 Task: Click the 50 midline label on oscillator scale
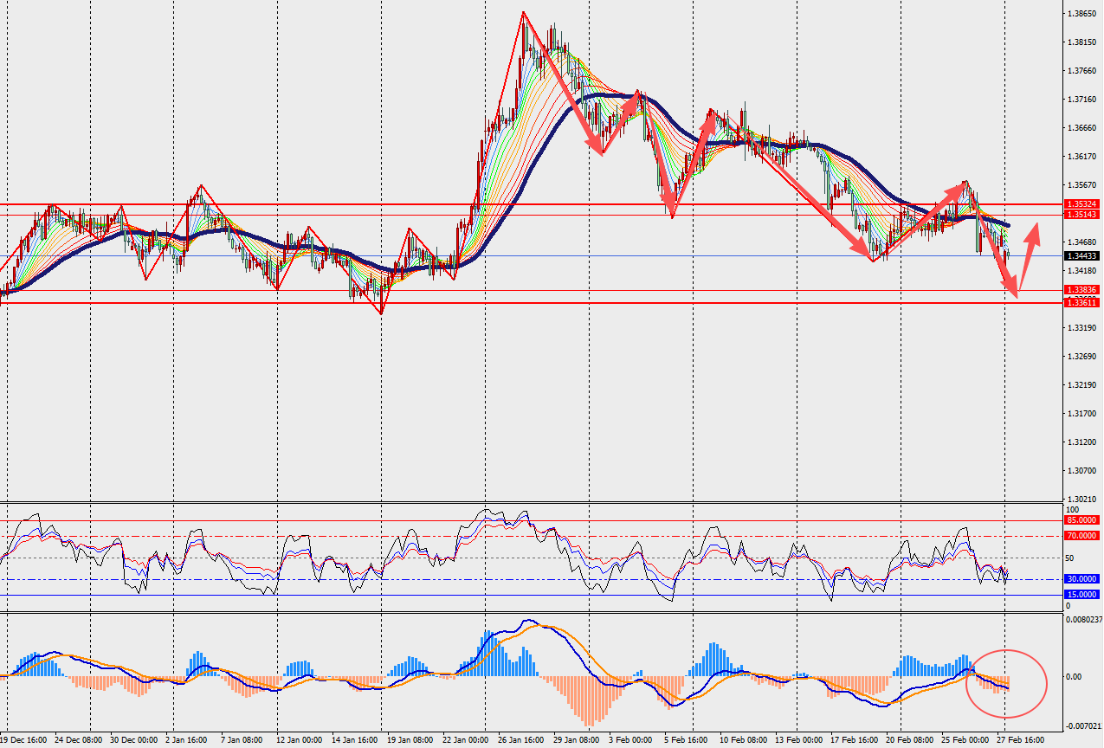[x=1069, y=558]
